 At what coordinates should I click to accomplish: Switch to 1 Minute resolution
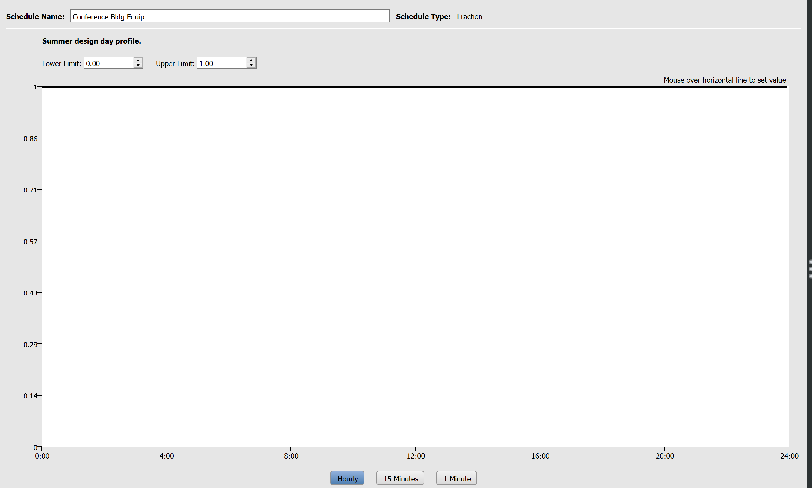click(x=457, y=478)
